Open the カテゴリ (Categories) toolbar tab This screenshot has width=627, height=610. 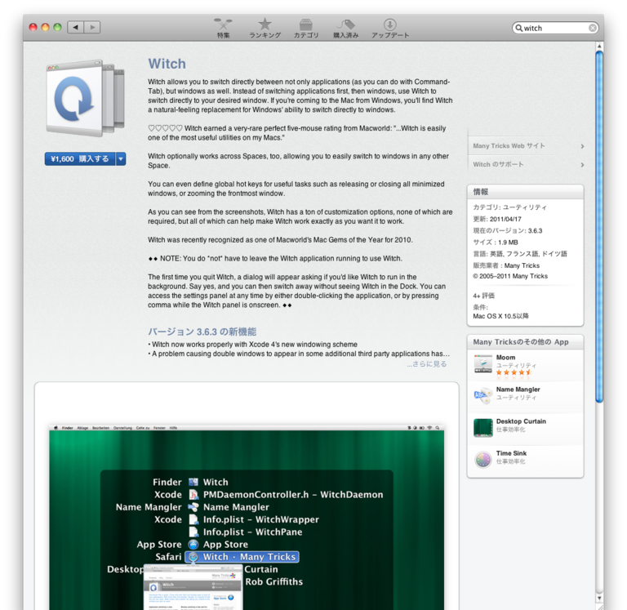[306, 28]
